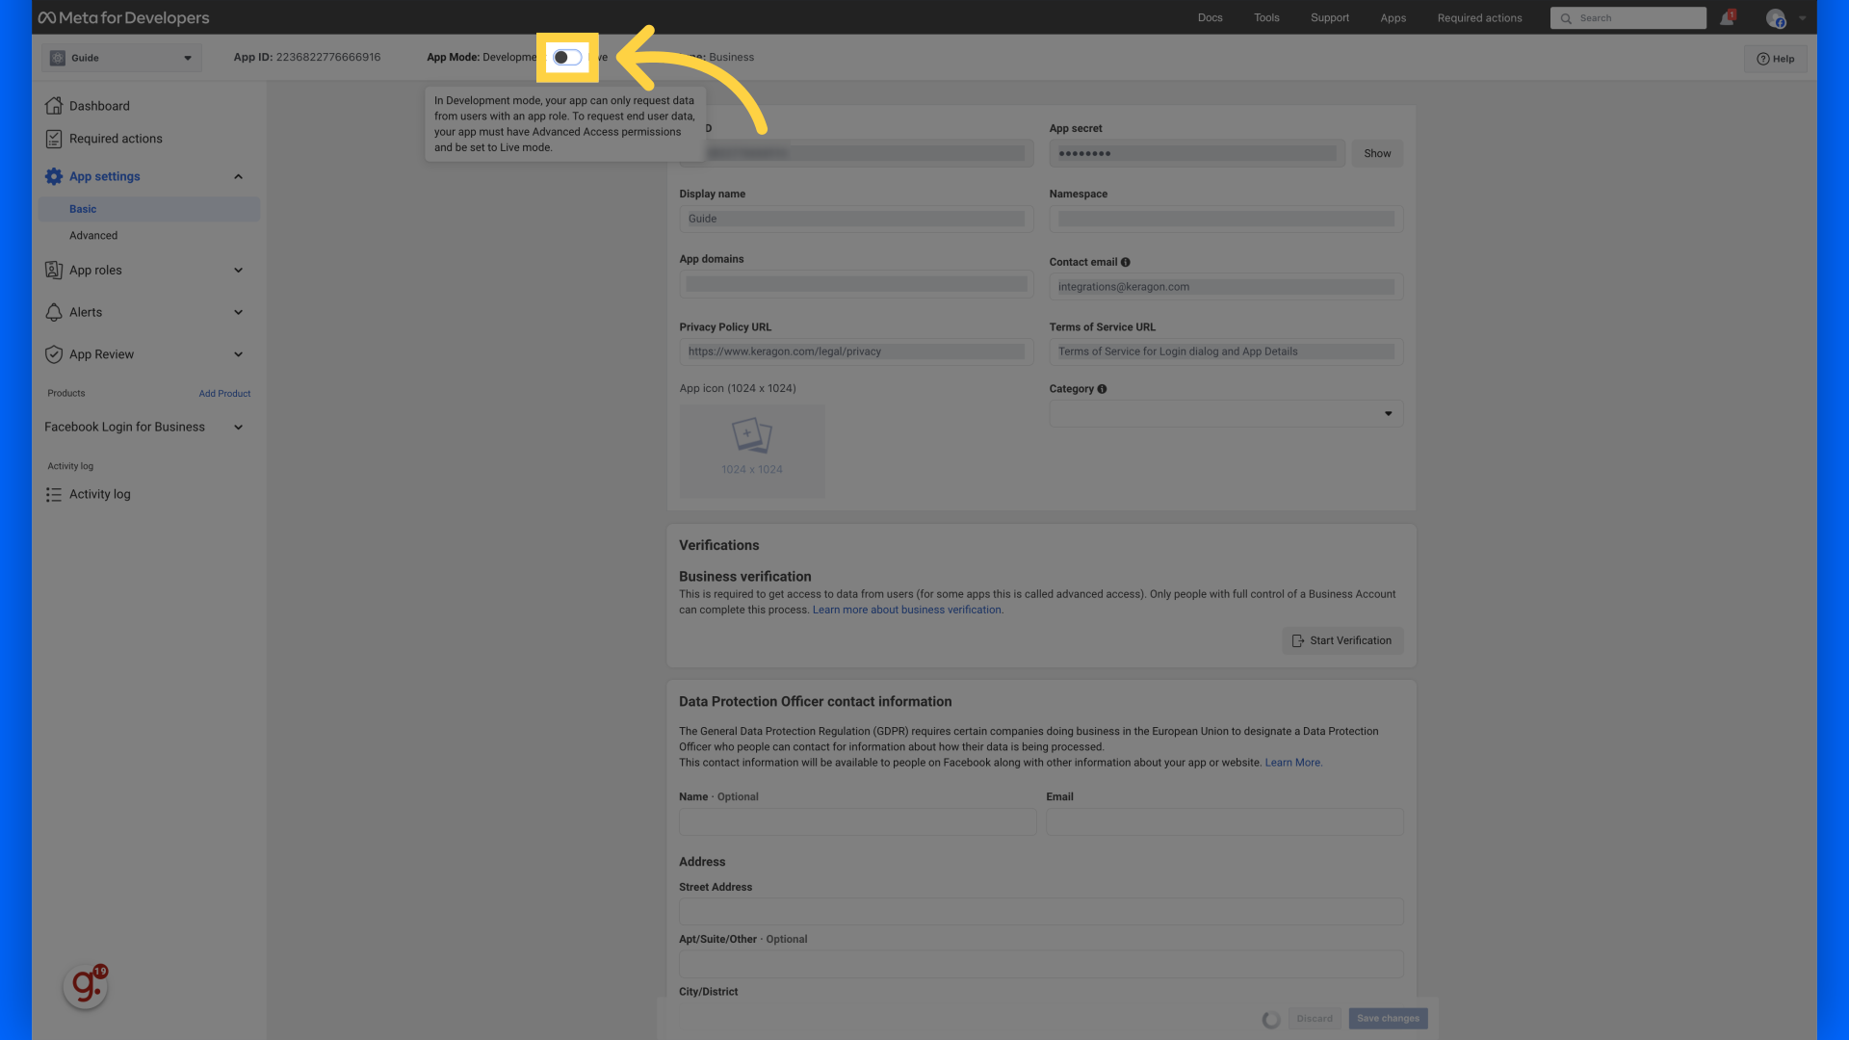Click the Help question mark icon
This screenshot has height=1040, width=1849.
point(1762,60)
